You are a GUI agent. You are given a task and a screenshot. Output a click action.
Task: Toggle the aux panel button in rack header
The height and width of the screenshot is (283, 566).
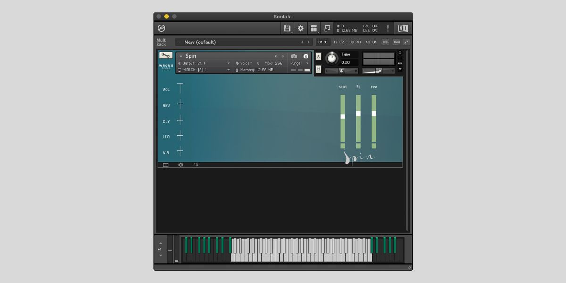coord(396,42)
